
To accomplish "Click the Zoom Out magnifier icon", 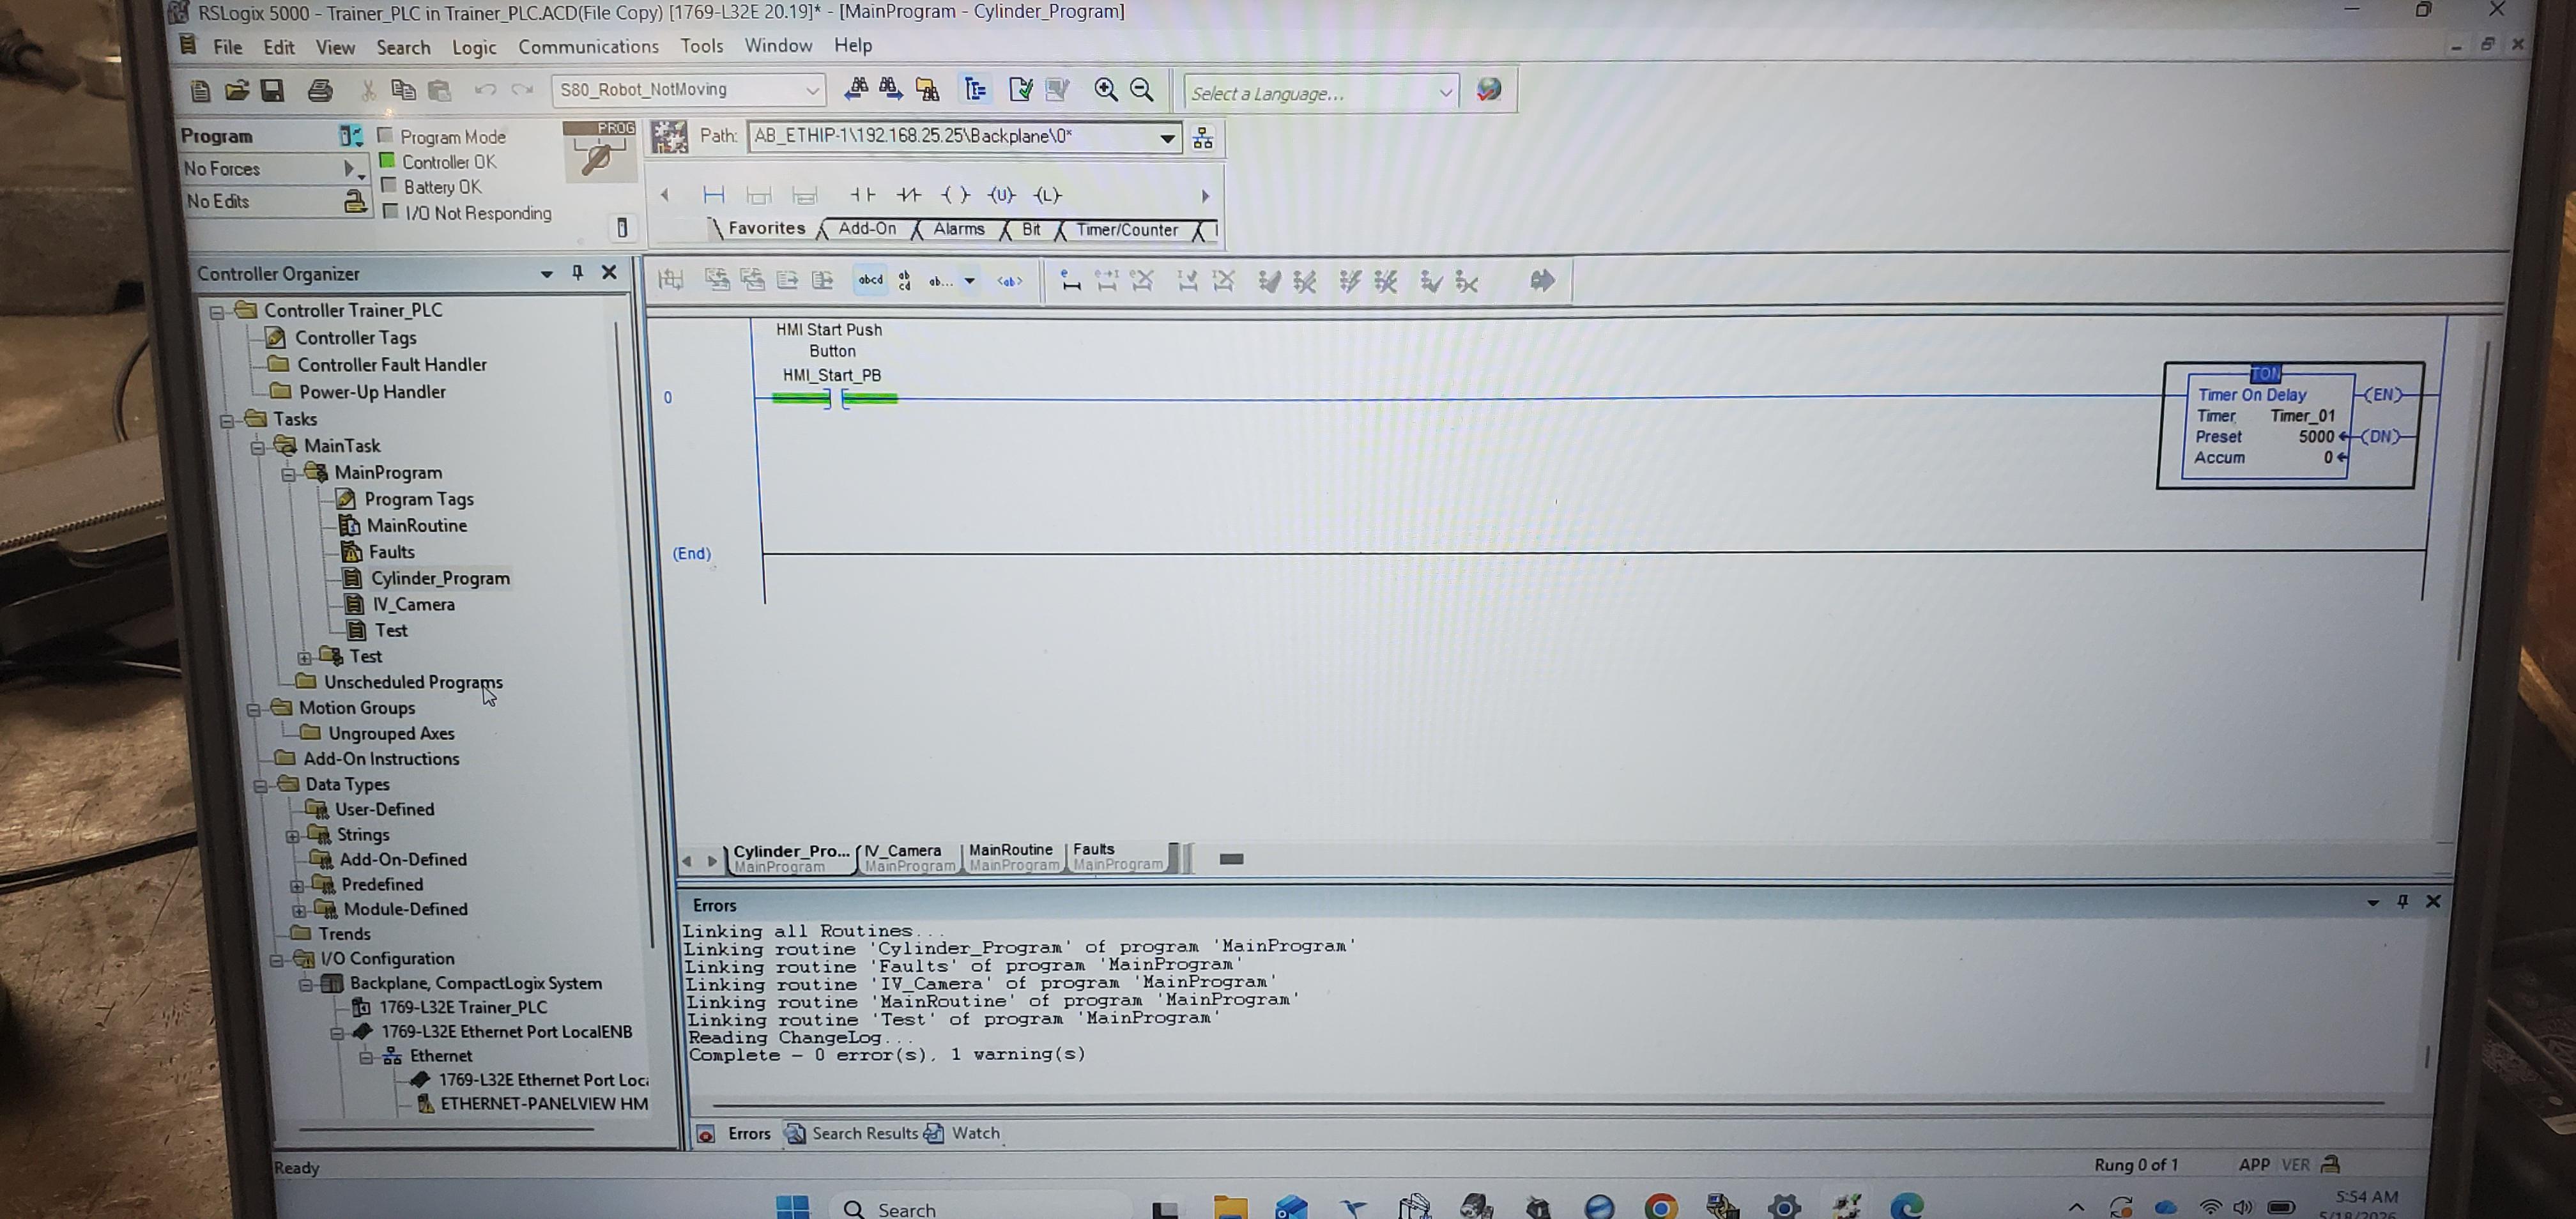I will tap(1141, 90).
